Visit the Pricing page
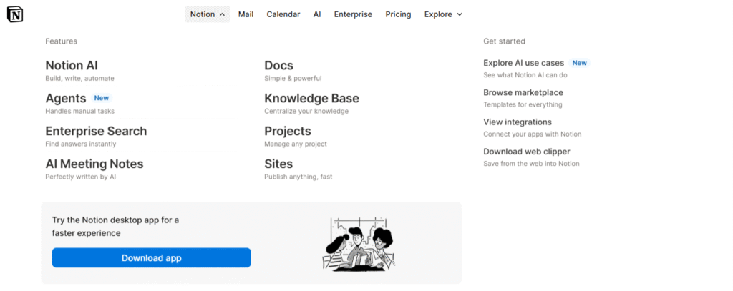Viewport: 733px width, 291px height. tap(398, 14)
